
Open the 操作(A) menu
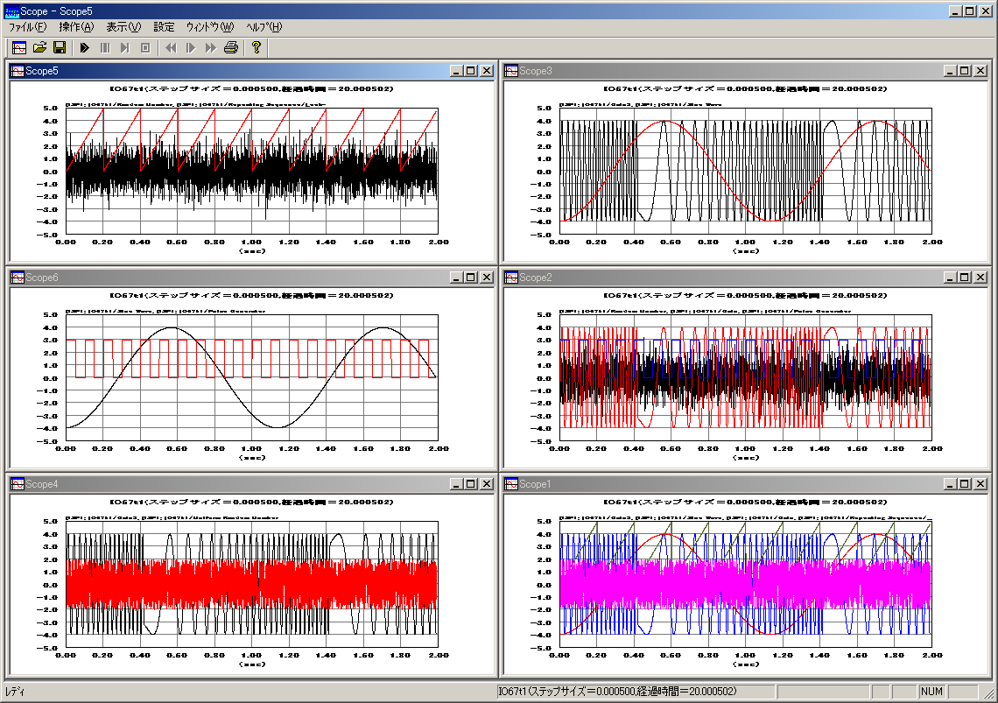pyautogui.click(x=76, y=27)
